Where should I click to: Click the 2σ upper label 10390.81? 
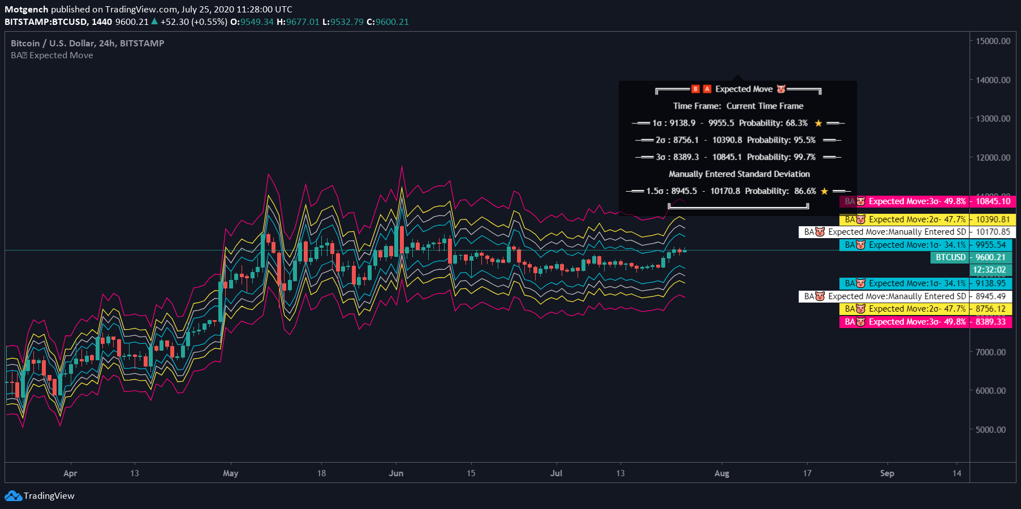click(x=928, y=219)
